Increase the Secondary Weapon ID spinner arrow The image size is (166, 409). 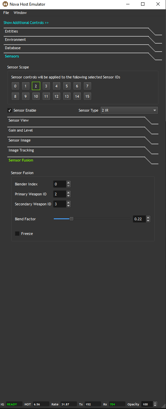(68, 202)
